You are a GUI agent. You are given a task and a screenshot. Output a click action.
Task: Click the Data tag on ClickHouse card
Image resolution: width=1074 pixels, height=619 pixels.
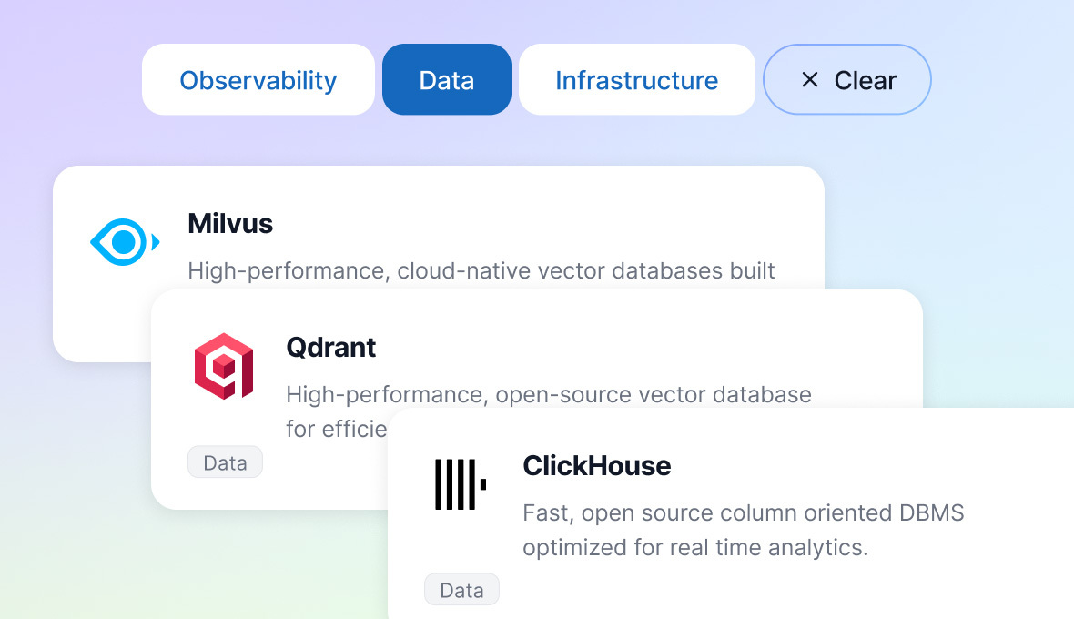461,590
